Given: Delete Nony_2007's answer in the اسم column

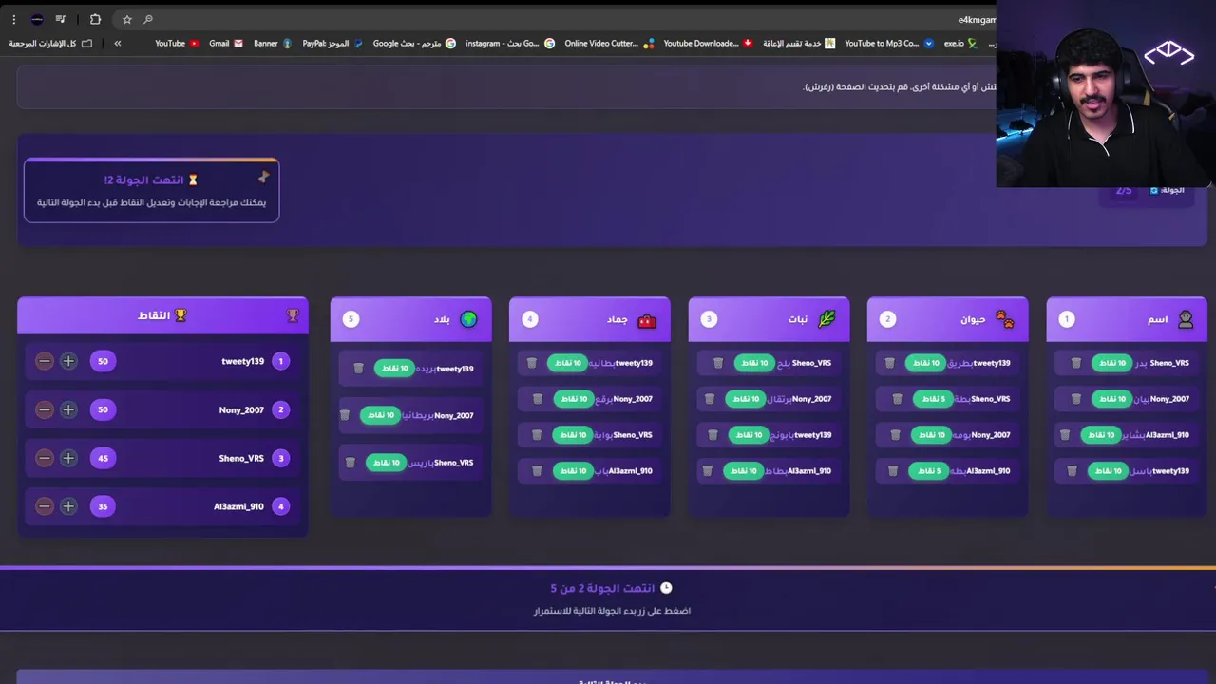Looking at the screenshot, I should (1076, 399).
